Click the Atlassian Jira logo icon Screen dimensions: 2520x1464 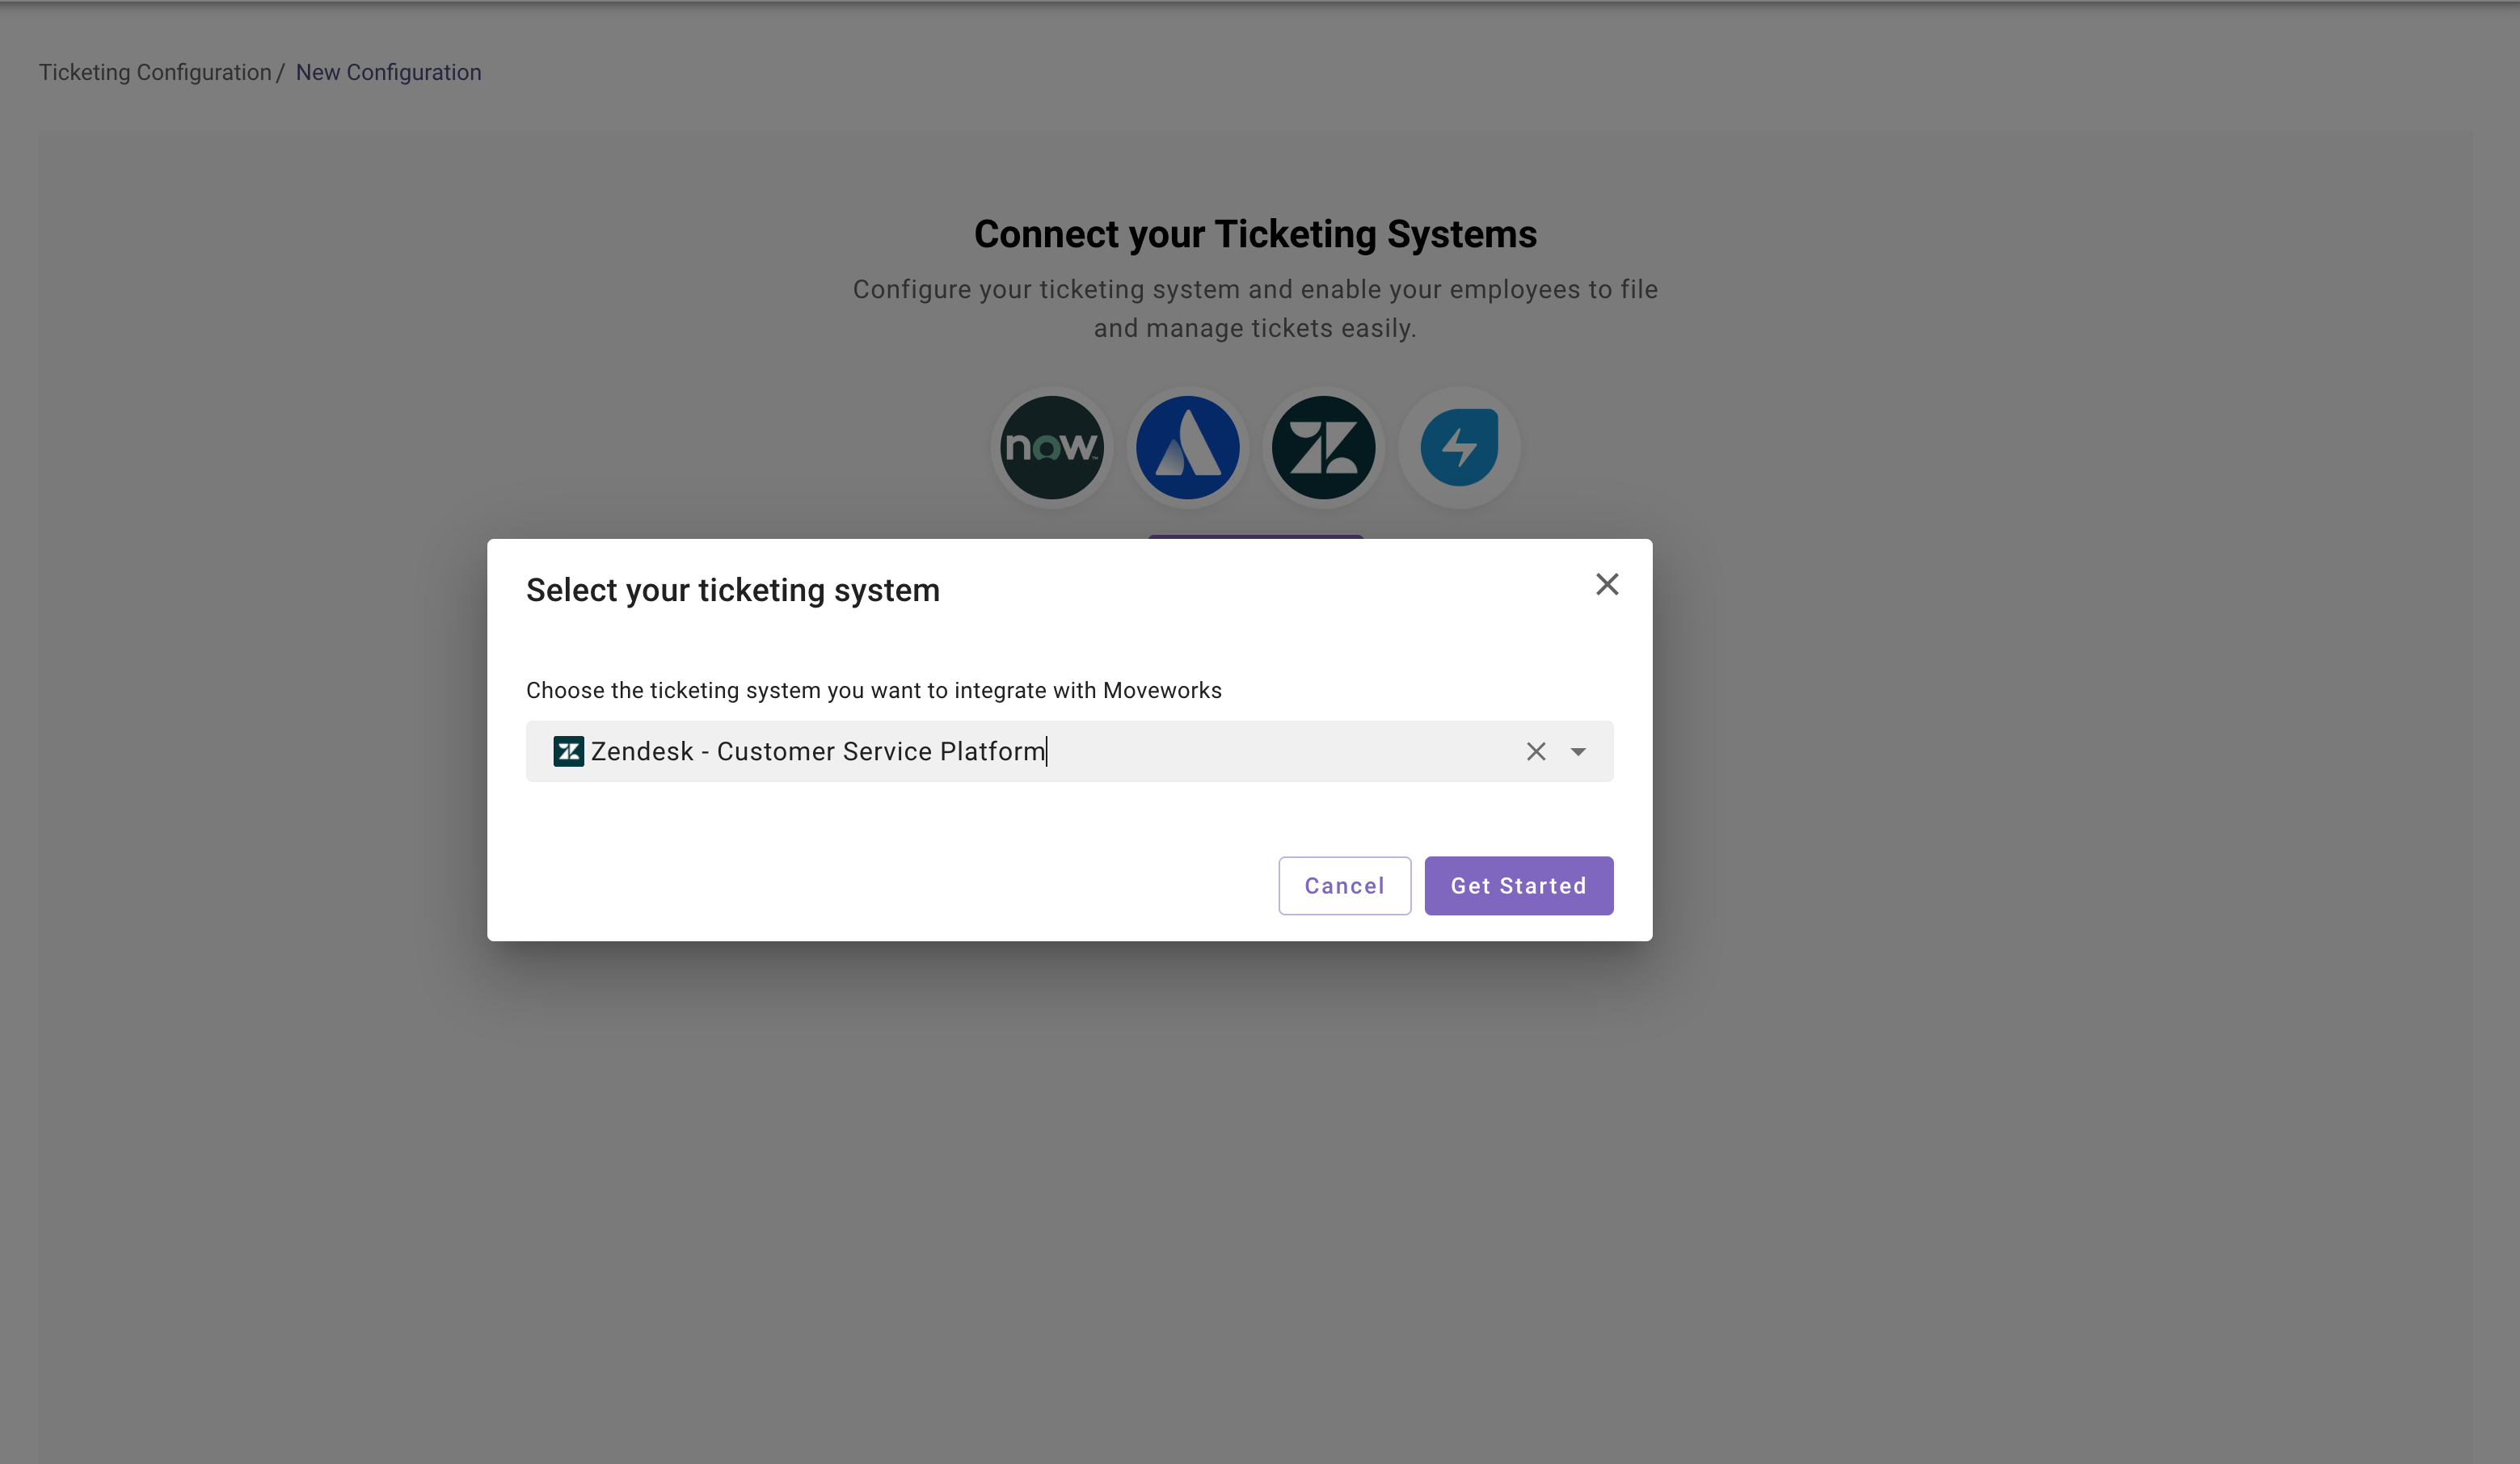(x=1187, y=447)
